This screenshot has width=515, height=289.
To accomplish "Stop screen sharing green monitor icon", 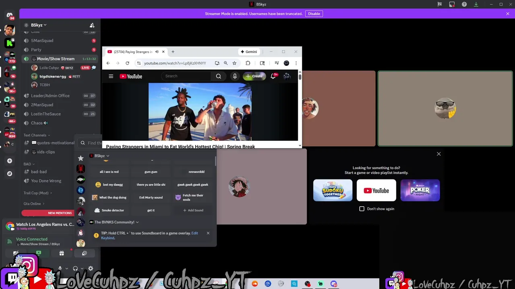I will [39, 253].
